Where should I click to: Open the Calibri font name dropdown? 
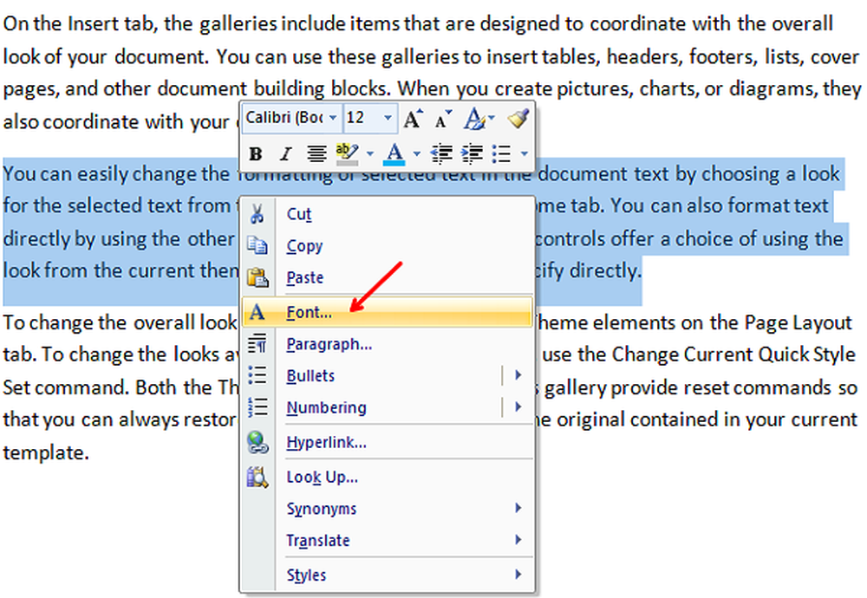point(334,118)
